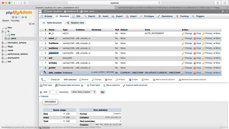The width and height of the screenshot is (229, 129).
Task: Click the Primary key icon for the firstName row
Action: pos(204,43)
